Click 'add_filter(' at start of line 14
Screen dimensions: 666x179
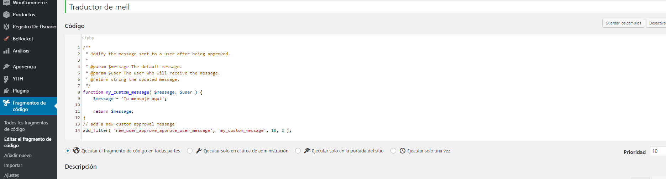(97, 130)
